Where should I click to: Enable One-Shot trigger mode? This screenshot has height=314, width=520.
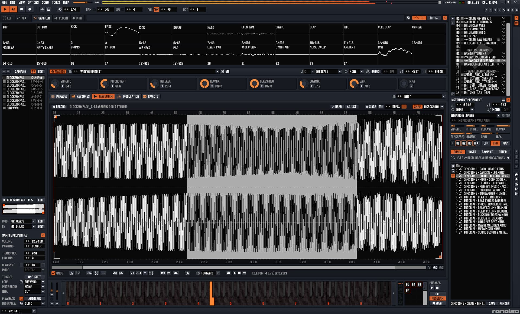(x=34, y=277)
